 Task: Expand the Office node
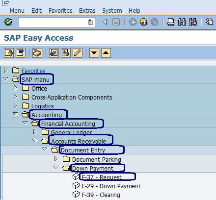15,88
